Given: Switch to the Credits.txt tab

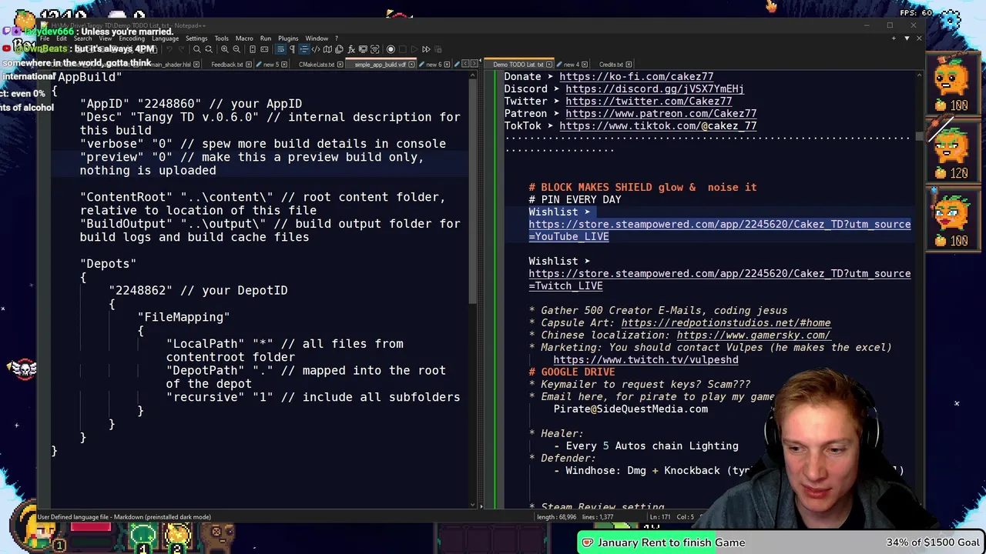Looking at the screenshot, I should click(x=611, y=65).
